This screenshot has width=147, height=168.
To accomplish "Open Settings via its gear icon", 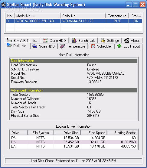I will point(103,40).
